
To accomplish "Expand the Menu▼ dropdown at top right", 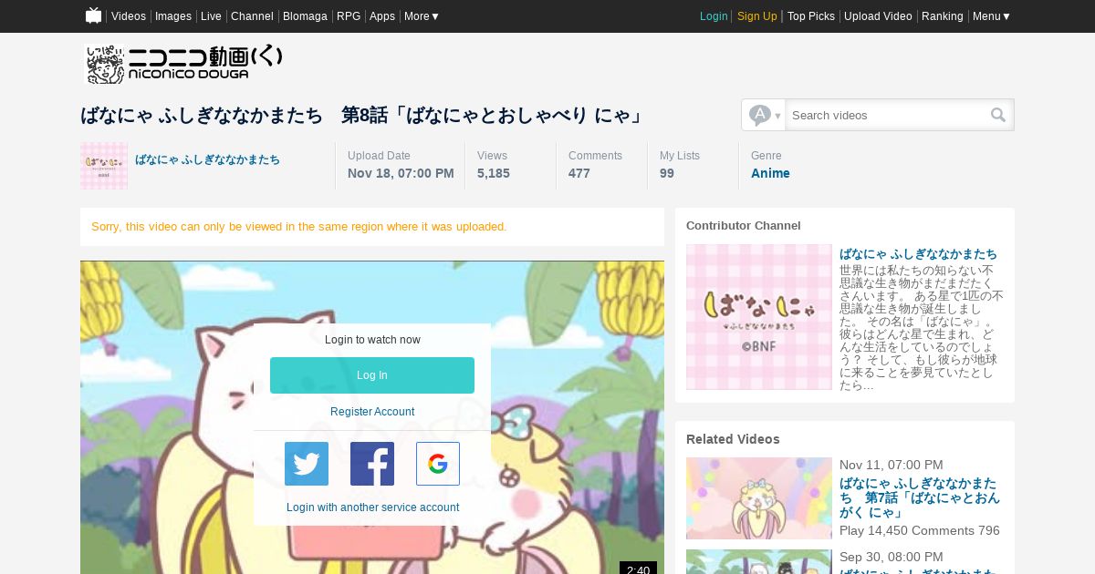I will coord(992,16).
